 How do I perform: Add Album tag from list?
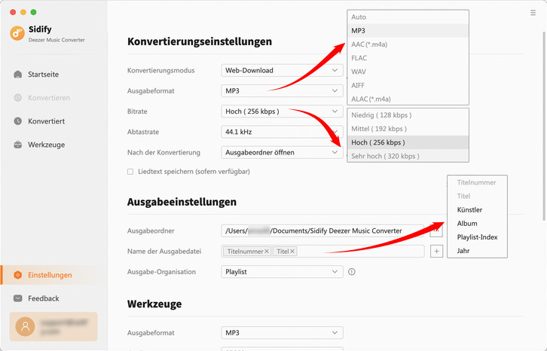(477, 223)
